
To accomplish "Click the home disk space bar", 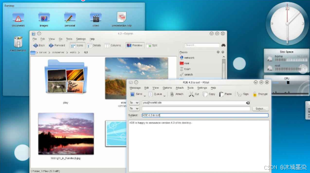I will pyautogui.click(x=291, y=60).
